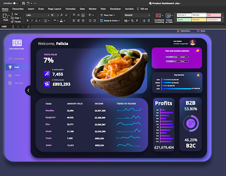Click the Insert Function fx icon
Screen dimensions: 226x176
pyautogui.click(x=29, y=27)
